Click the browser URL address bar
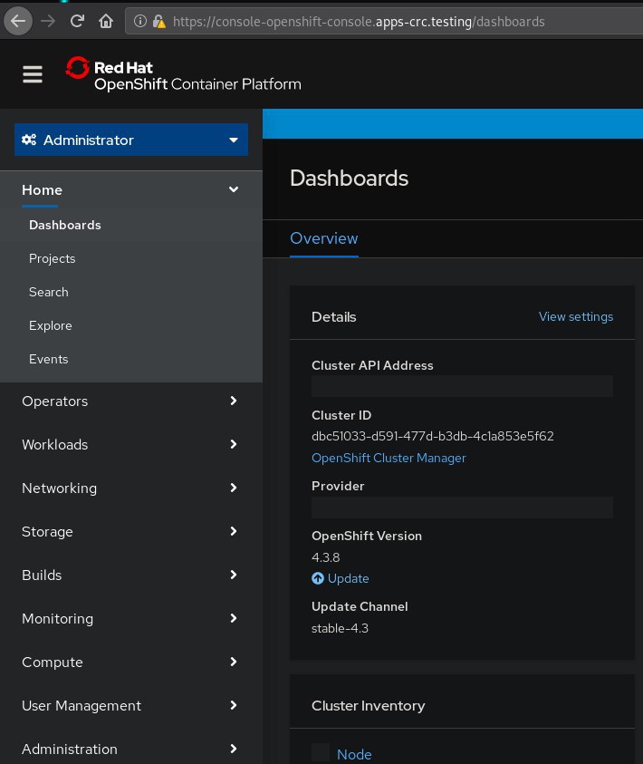The height and width of the screenshot is (764, 643). (385, 21)
